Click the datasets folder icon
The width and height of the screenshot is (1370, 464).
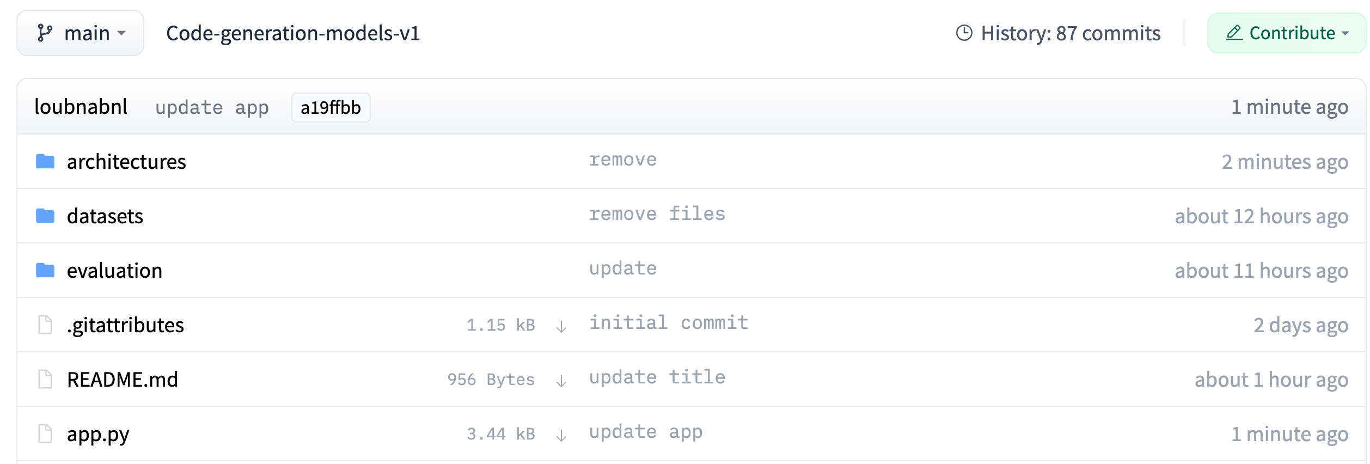45,216
